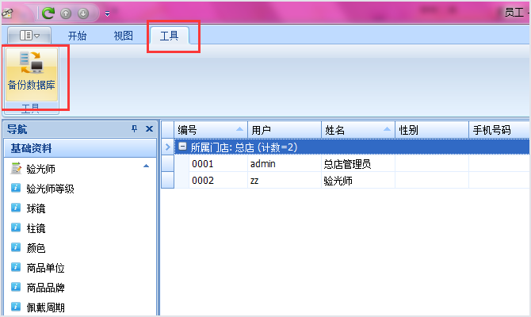Click the up arrow circle icon

[x=66, y=13]
